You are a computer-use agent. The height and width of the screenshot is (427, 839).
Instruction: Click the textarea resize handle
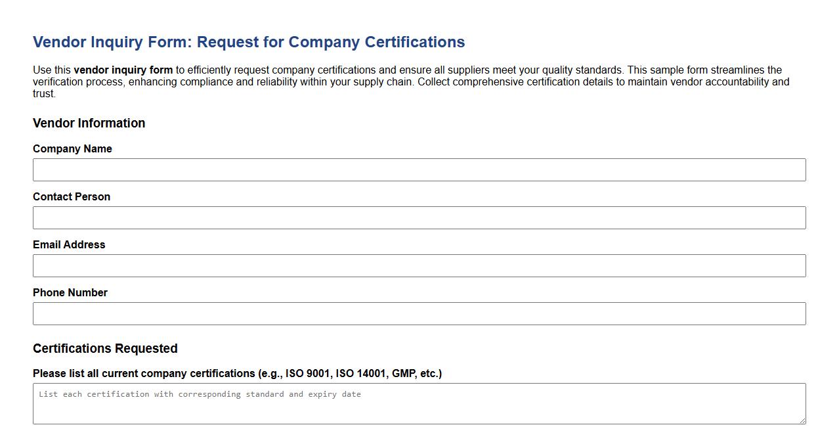point(802,421)
